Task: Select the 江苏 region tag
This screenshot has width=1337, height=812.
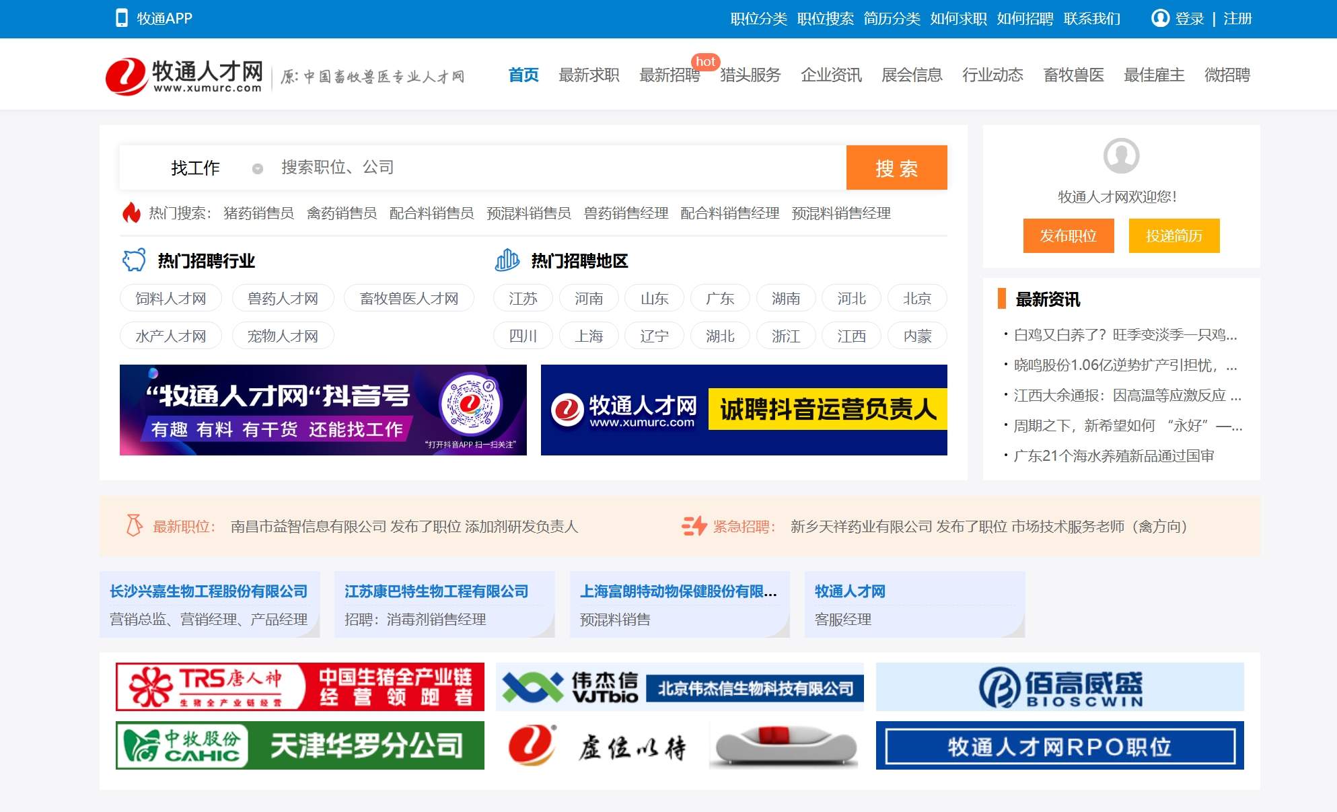Action: coord(523,298)
